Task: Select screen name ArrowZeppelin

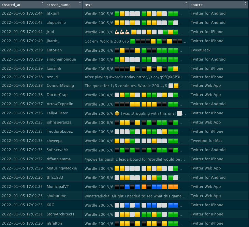Action: (60, 104)
